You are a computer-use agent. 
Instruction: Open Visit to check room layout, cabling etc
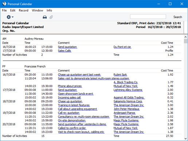tap(81, 132)
